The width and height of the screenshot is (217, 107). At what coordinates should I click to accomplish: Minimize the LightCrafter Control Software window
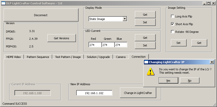[205, 3]
